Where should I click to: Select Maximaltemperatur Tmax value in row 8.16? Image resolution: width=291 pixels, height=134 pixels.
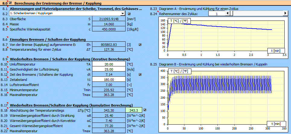point(109,95)
